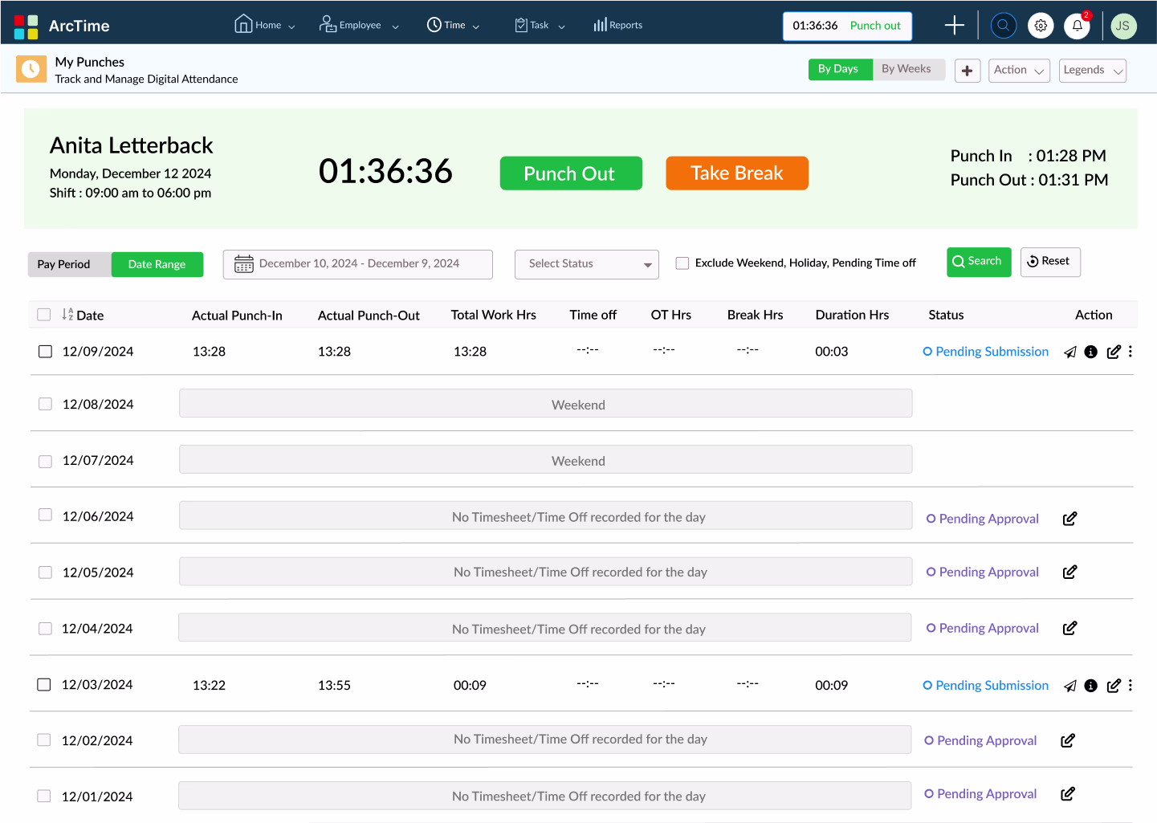The image size is (1157, 823).
Task: Click the Reset button
Action: [1050, 262]
